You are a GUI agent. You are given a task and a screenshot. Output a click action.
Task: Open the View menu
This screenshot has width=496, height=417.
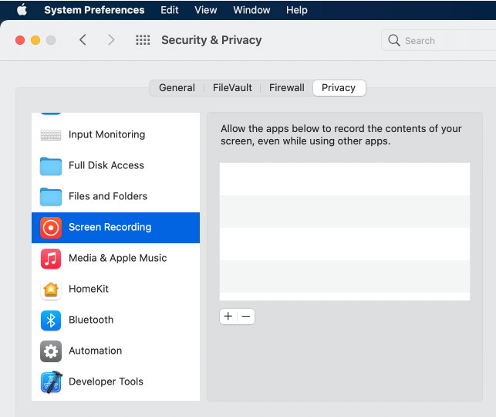coord(206,10)
